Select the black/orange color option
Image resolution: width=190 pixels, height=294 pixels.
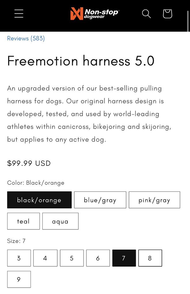pyautogui.click(x=39, y=200)
